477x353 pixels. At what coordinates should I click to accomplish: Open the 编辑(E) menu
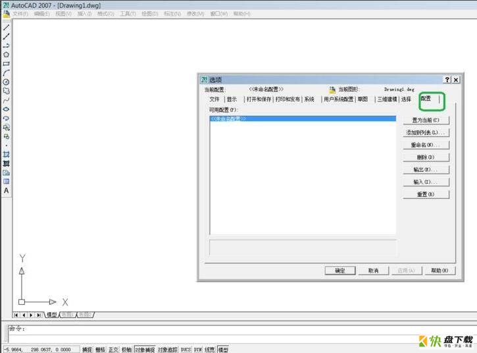tap(41, 14)
